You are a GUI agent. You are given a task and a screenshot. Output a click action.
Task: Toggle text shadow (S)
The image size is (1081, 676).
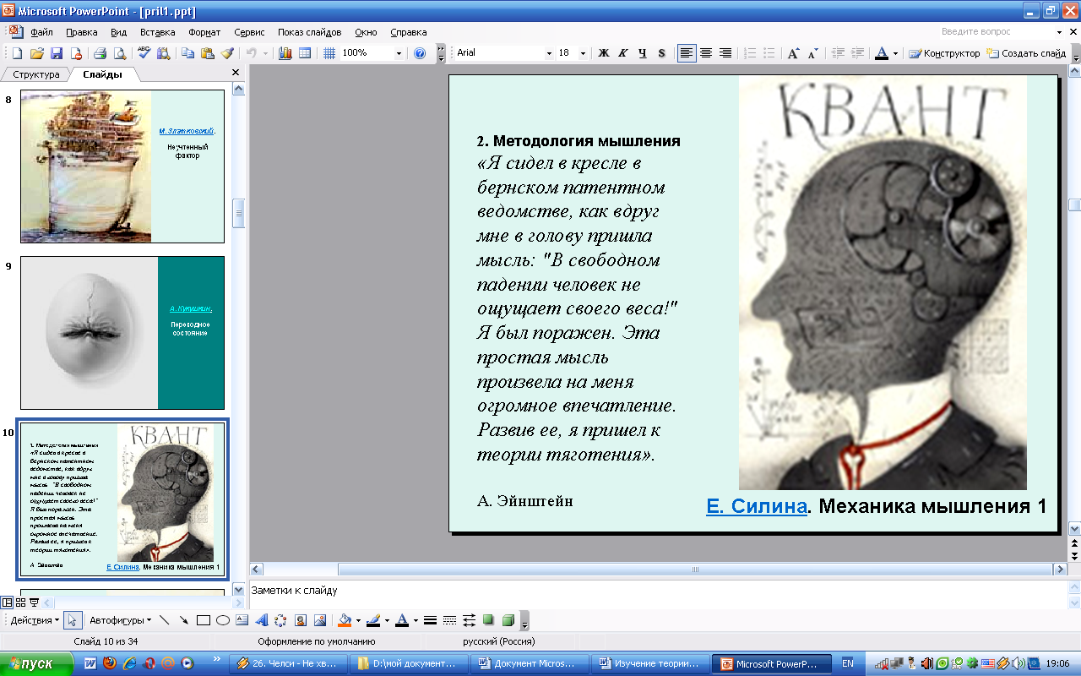(x=661, y=53)
